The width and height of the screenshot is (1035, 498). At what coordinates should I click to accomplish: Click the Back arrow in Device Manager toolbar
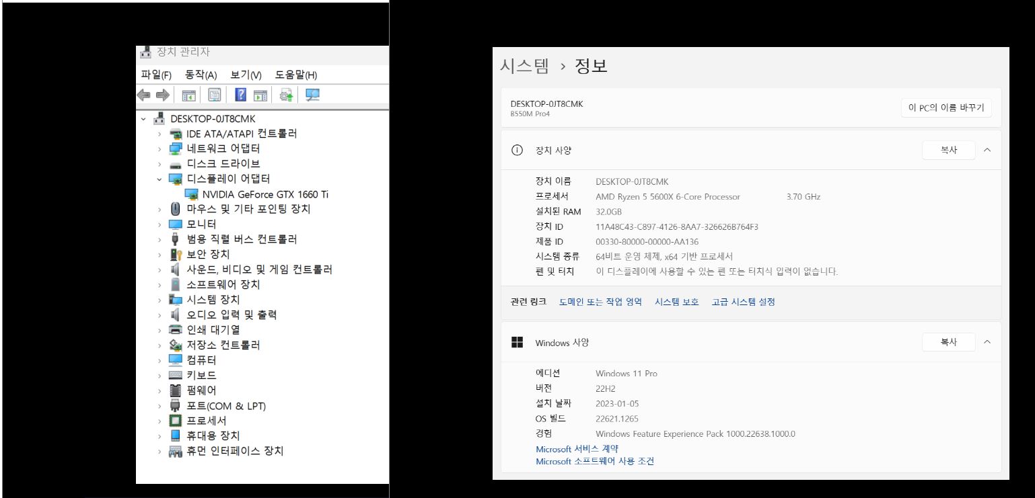[143, 95]
